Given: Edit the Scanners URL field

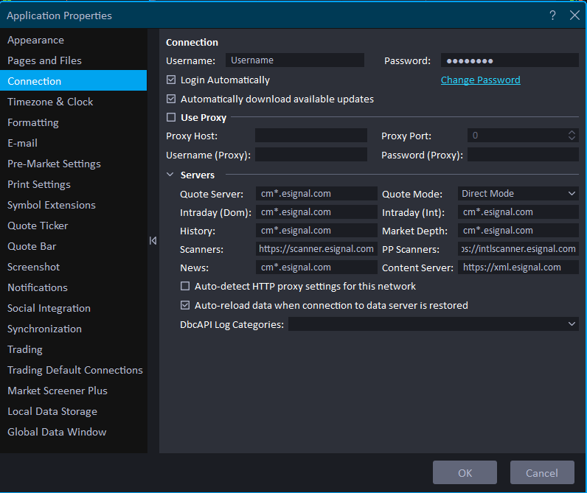Looking at the screenshot, I should click(x=316, y=249).
